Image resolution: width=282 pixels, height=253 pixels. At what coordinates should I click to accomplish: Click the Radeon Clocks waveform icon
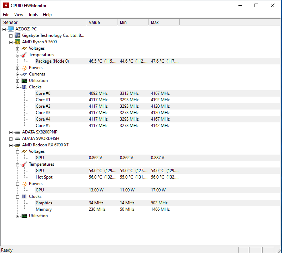point(24,196)
